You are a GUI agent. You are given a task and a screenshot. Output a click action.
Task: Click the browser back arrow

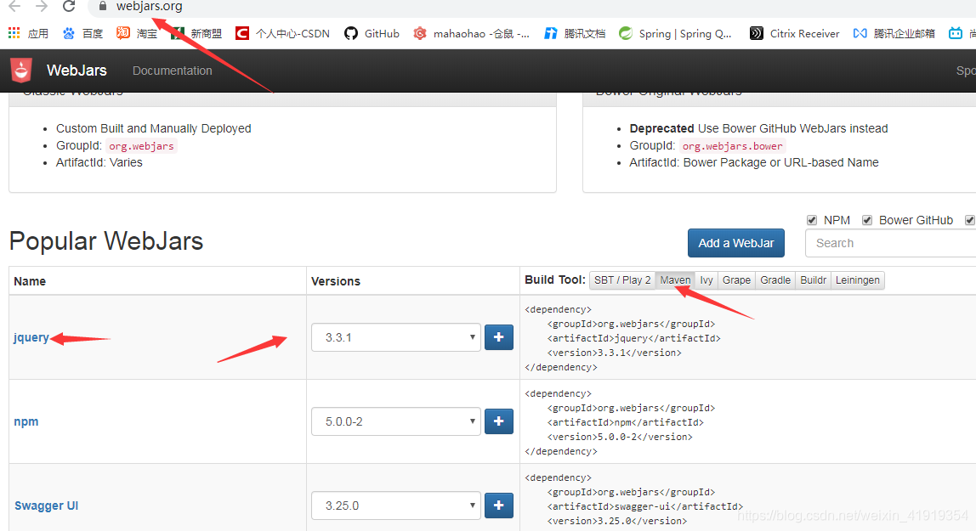pos(14,6)
